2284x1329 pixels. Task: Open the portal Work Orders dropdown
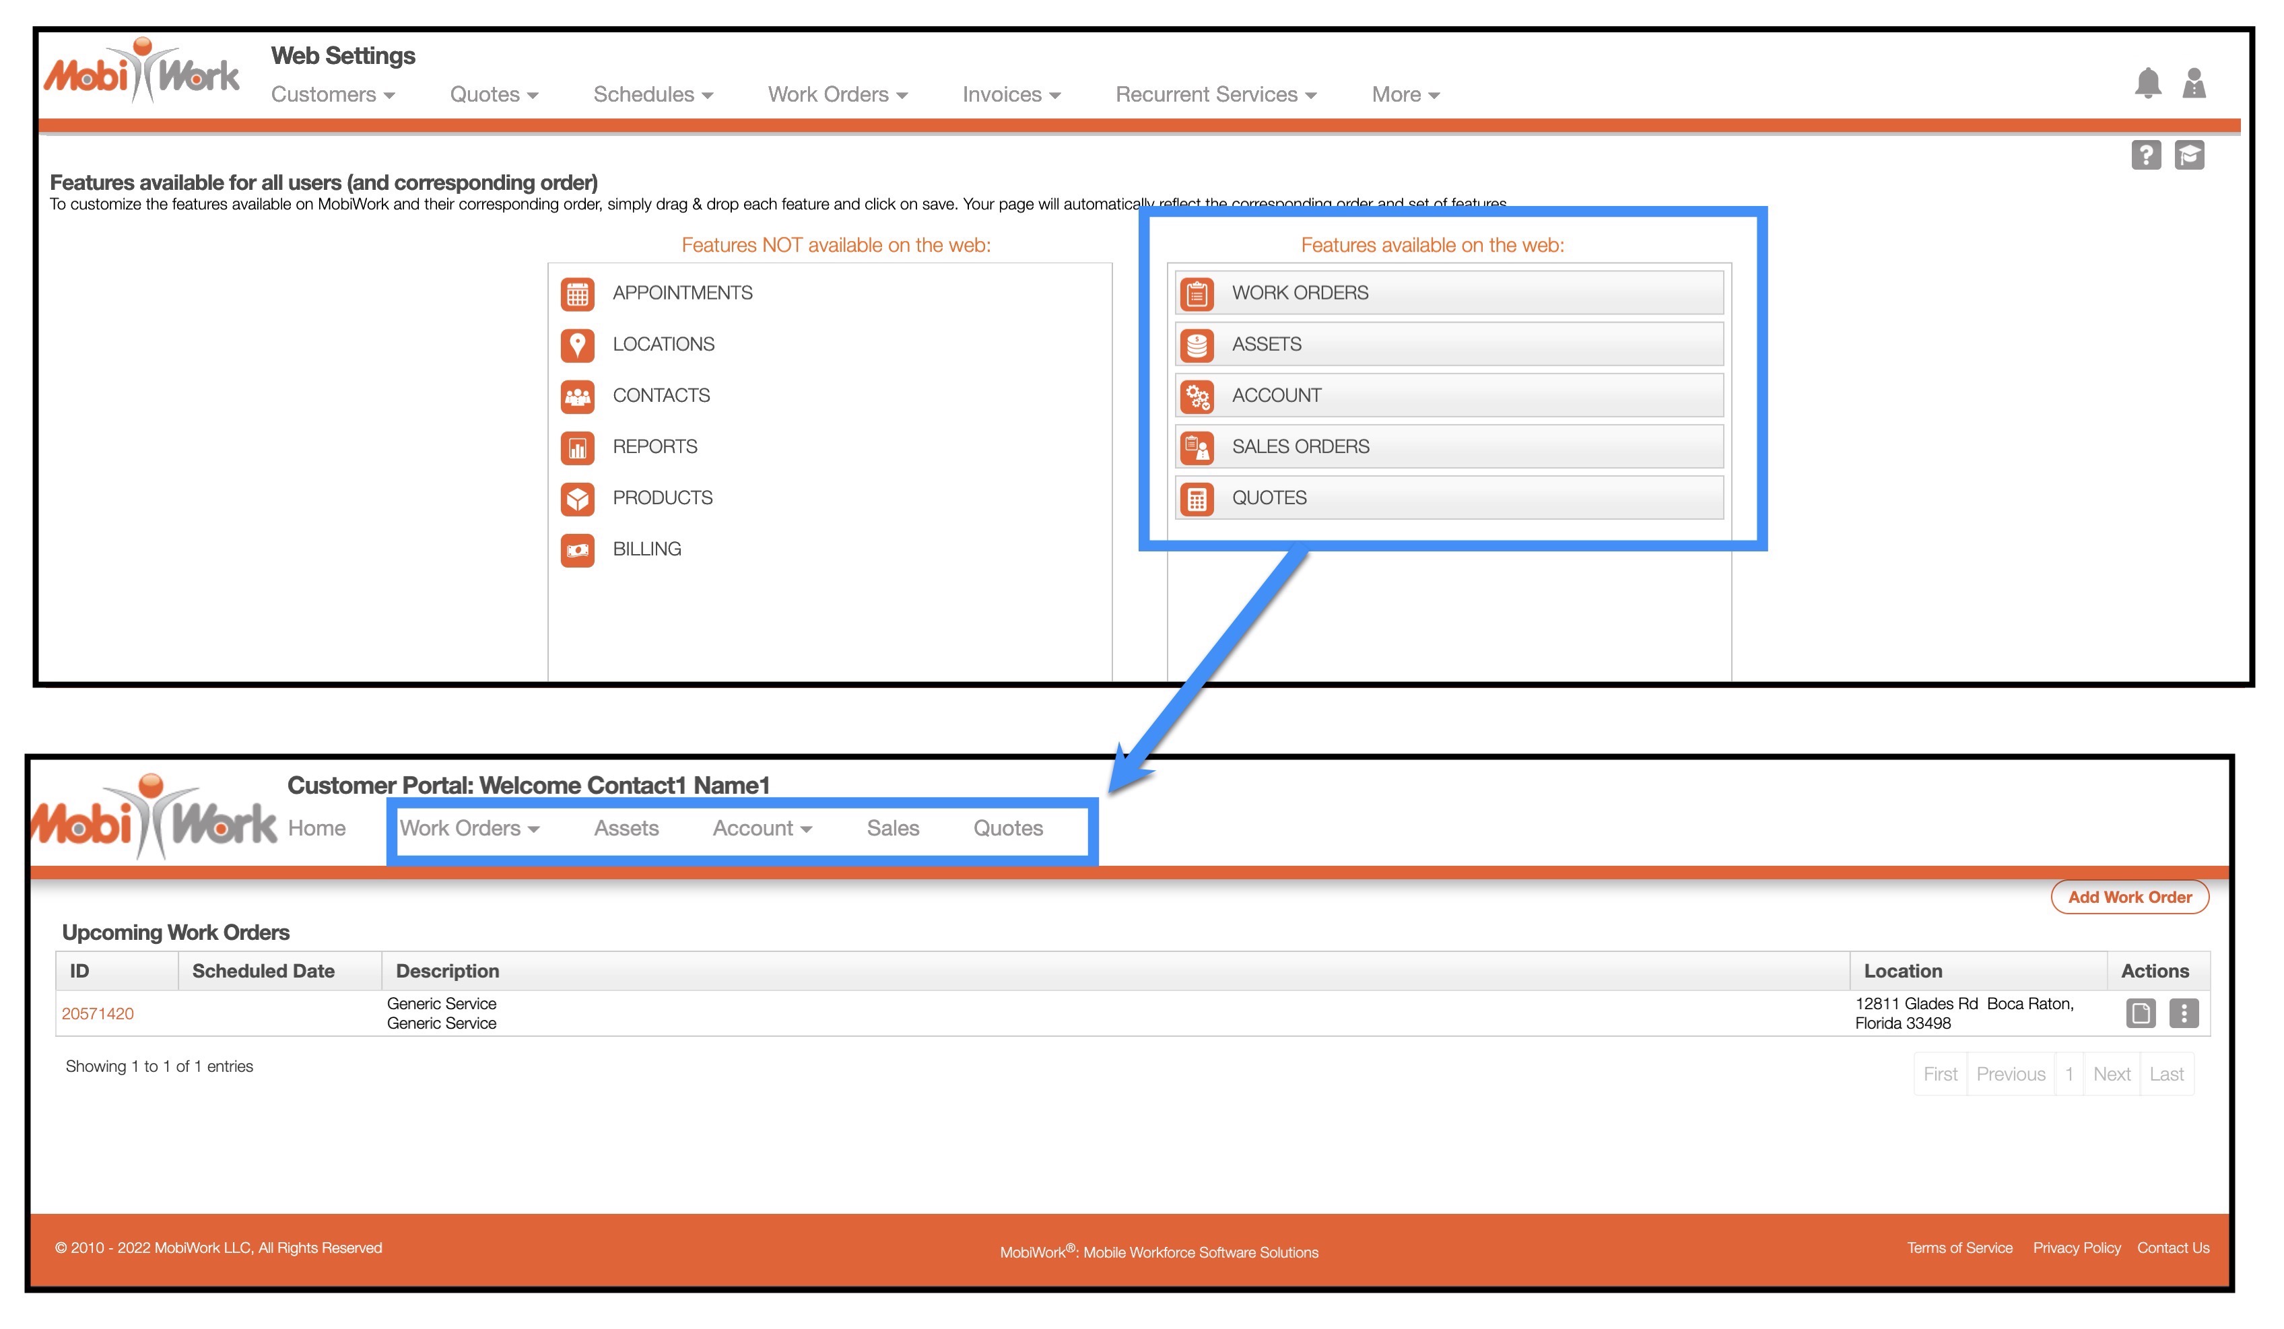(469, 828)
